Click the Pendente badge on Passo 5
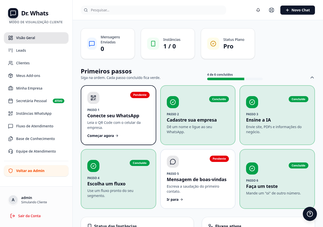The image size is (323, 227). point(219,159)
